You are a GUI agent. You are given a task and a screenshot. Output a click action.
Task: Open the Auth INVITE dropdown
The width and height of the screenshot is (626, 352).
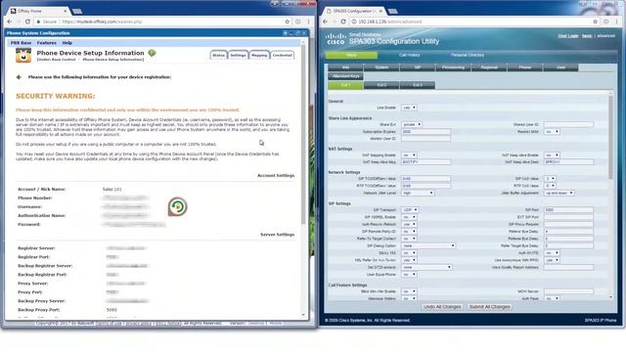pos(552,253)
